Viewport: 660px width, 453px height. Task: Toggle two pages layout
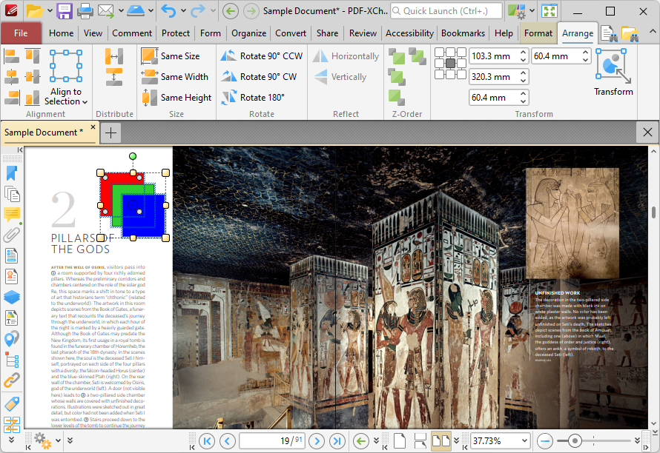click(440, 441)
